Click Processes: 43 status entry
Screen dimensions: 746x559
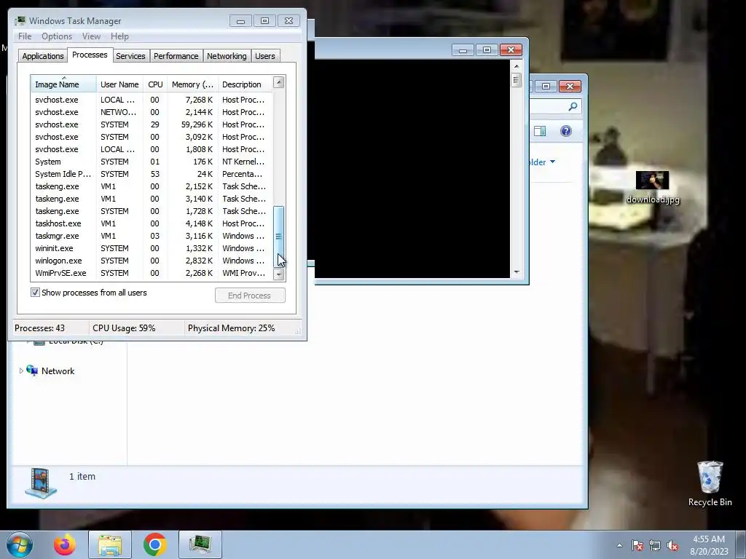coord(39,328)
